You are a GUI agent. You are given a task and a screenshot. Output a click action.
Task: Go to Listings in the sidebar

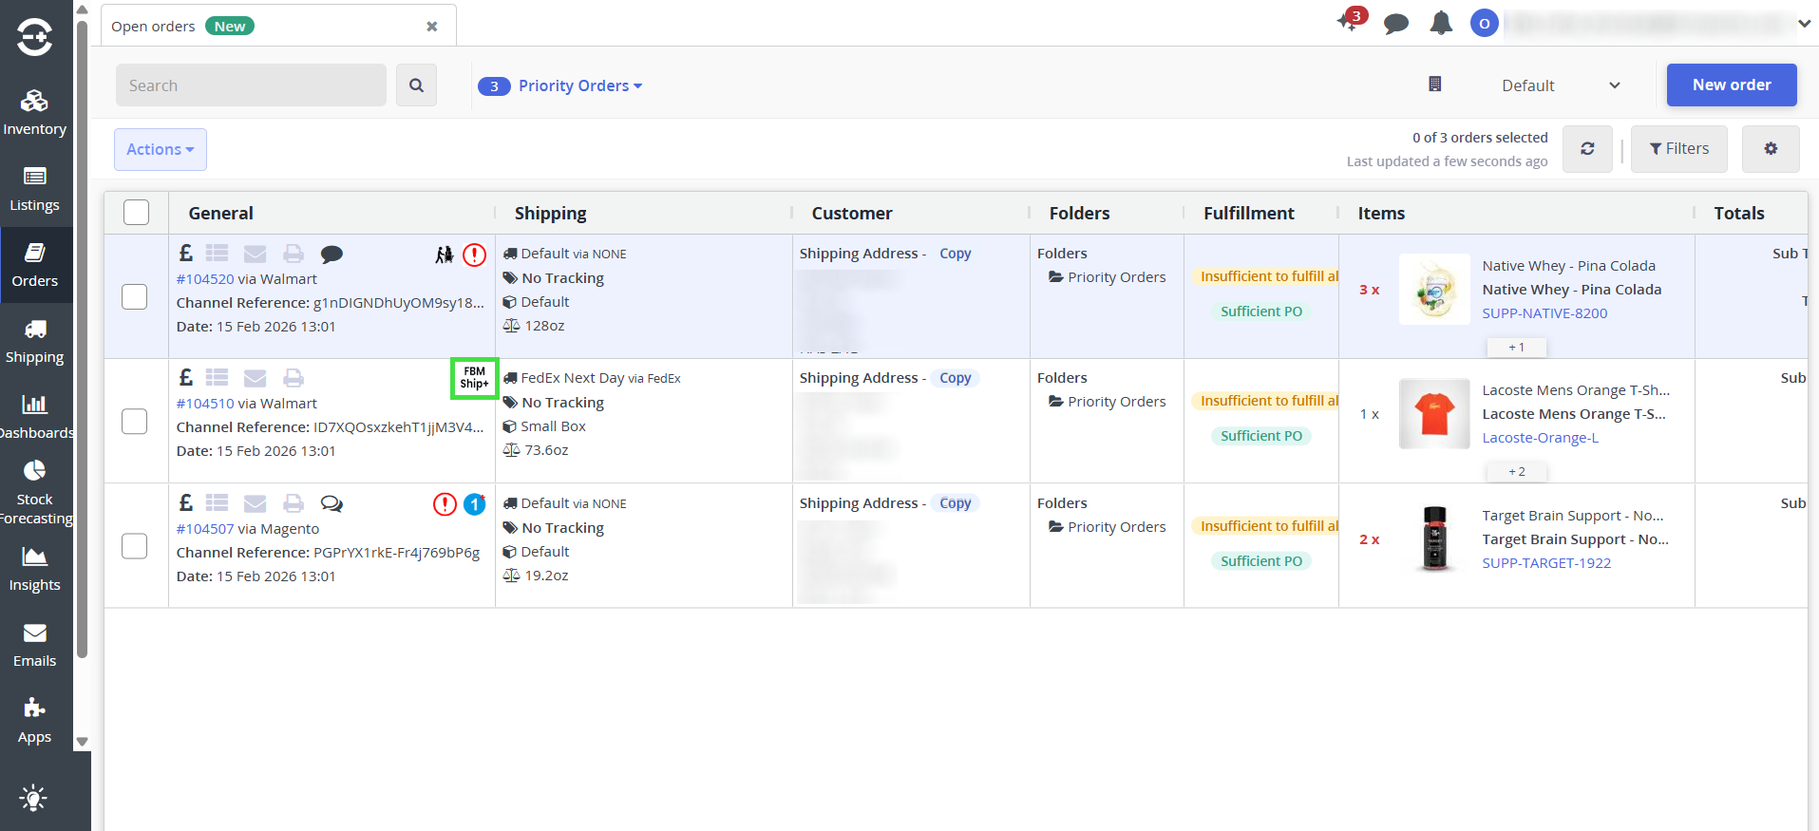tap(35, 189)
